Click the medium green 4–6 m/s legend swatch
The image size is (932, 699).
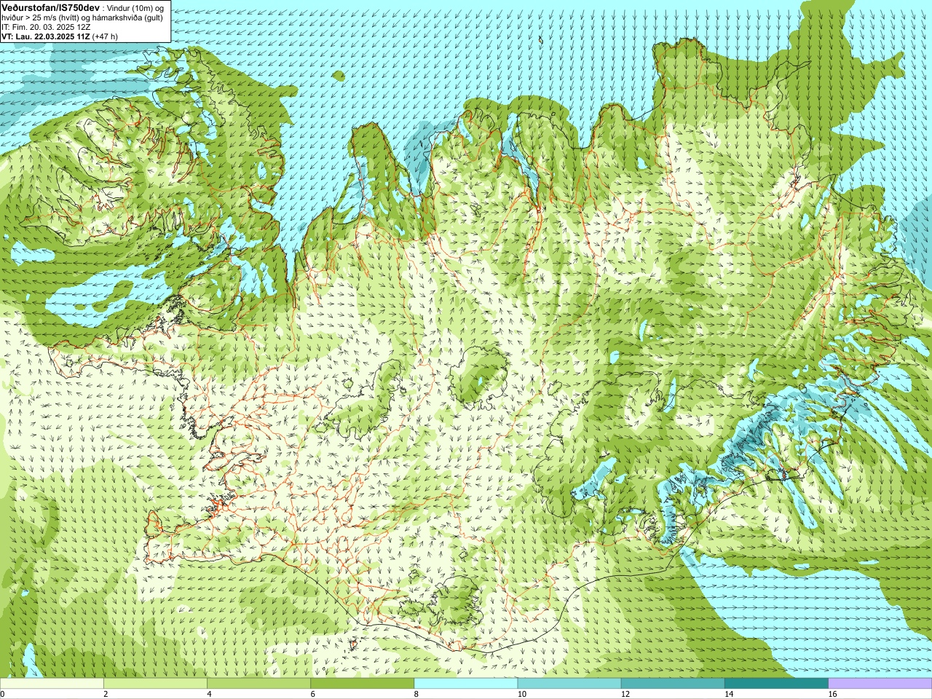pos(258,684)
